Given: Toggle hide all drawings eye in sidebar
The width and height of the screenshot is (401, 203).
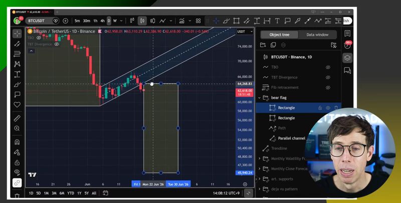Looking at the screenshot, I should click(17, 172).
